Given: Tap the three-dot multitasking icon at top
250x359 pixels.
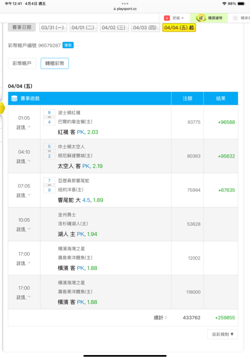Looking at the screenshot, I should click(x=125, y=4).
